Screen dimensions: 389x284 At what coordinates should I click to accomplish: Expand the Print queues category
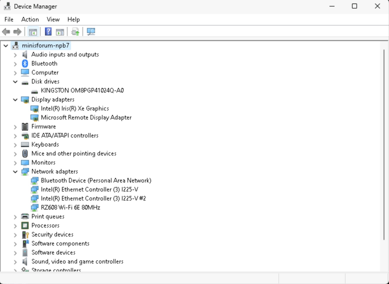[x=15, y=217]
